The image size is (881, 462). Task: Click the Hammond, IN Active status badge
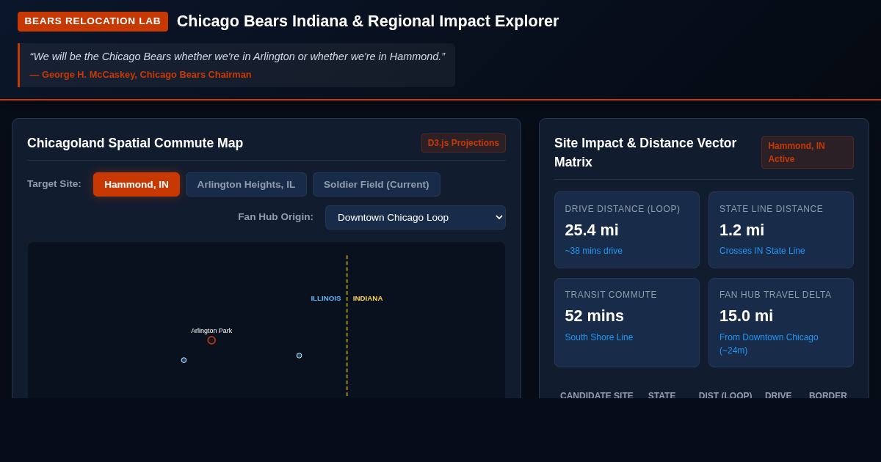[808, 153]
